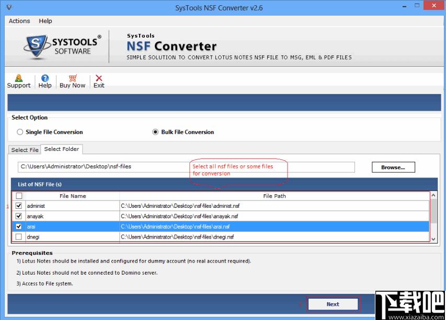Image resolution: width=446 pixels, height=320 pixels.
Task: Check the dnegi file checkbox
Action: click(19, 236)
